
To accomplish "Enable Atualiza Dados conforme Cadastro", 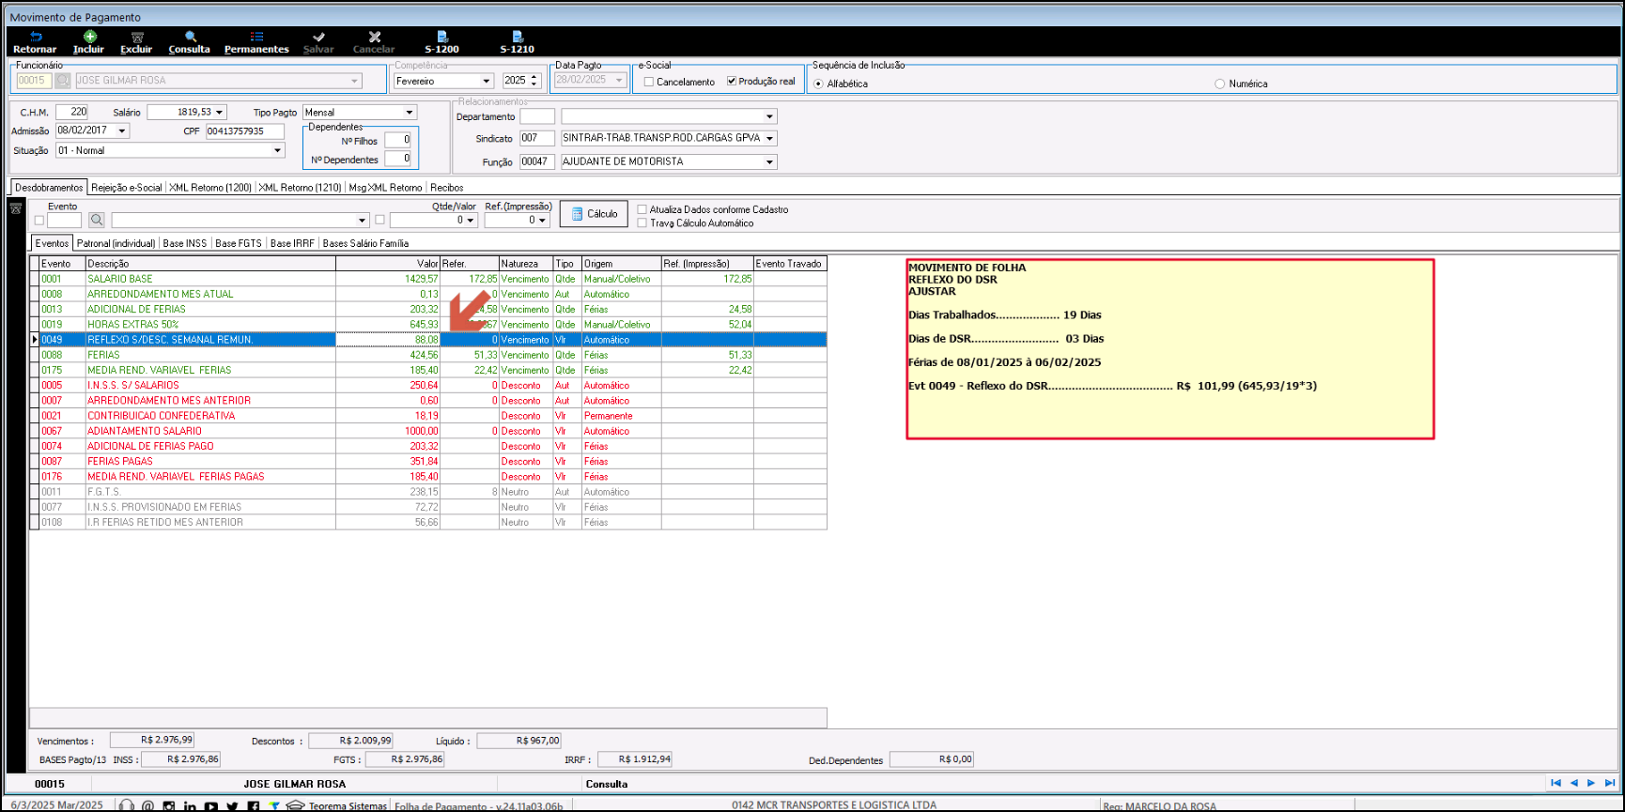I will pos(642,209).
